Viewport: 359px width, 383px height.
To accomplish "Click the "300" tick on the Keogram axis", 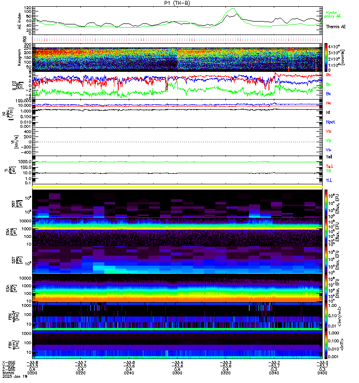I will click(x=28, y=45).
